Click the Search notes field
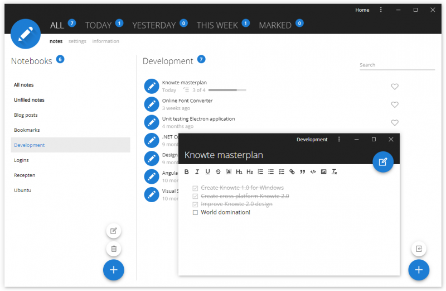The width and height of the screenshot is (446, 291). pyautogui.click(x=397, y=65)
